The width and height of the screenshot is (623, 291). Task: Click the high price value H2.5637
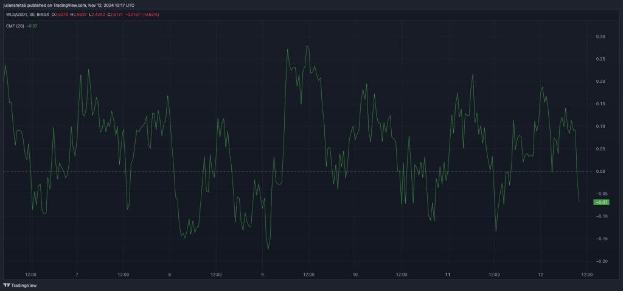coord(78,15)
